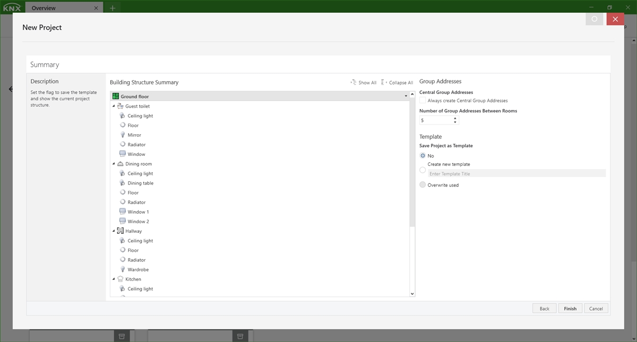This screenshot has height=342, width=637.
Task: Click the Show All icon above the tree
Action: coord(354,82)
